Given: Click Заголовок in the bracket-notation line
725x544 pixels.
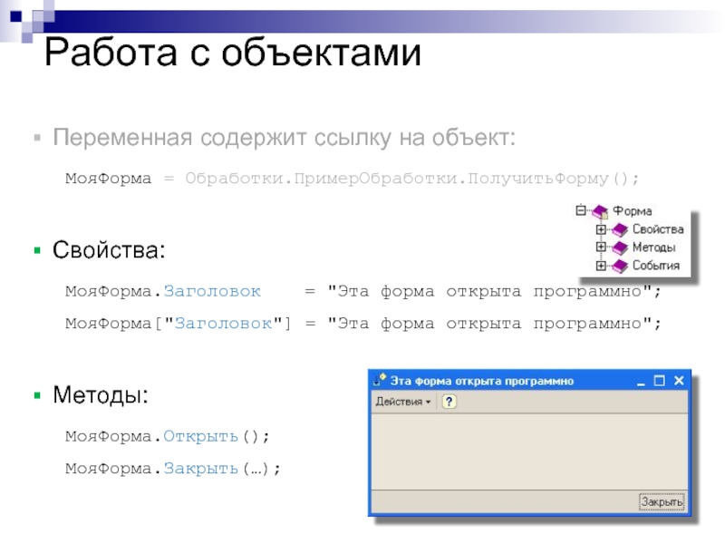Looking at the screenshot, I should coord(223,324).
